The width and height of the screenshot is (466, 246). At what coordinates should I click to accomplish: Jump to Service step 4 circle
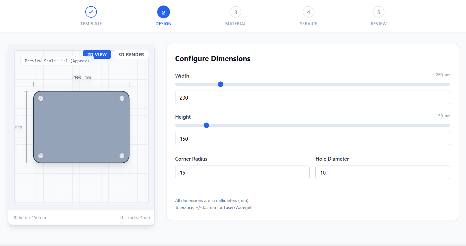pos(308,12)
